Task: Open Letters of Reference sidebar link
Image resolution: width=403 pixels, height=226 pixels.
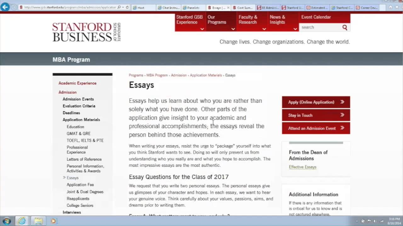Action: tap(84, 159)
